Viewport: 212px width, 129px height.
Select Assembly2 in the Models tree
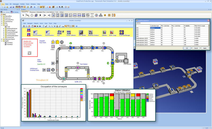[x=10, y=44]
